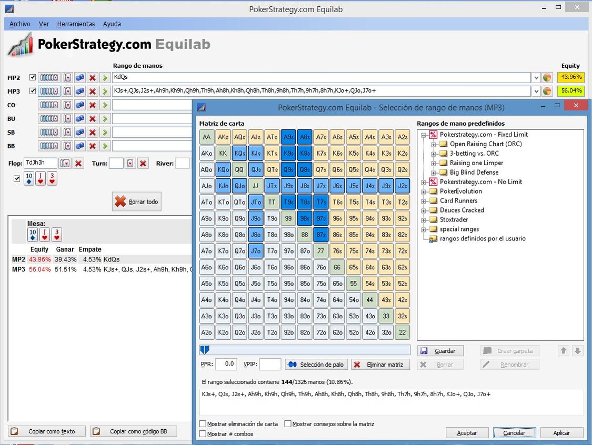Clear CO range with red X

92,105
